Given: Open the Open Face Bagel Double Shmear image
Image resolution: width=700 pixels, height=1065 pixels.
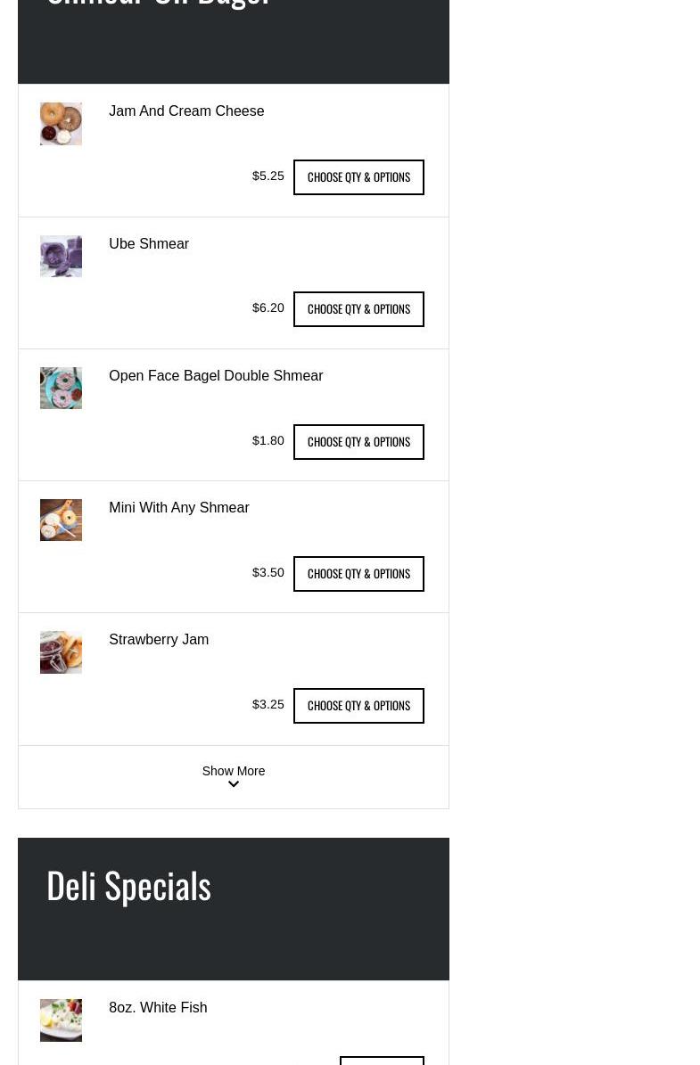Looking at the screenshot, I should 61,388.
